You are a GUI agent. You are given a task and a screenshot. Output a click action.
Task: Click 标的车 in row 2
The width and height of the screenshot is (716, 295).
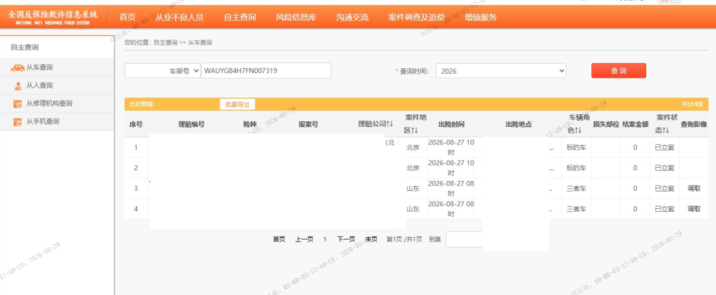pos(576,168)
